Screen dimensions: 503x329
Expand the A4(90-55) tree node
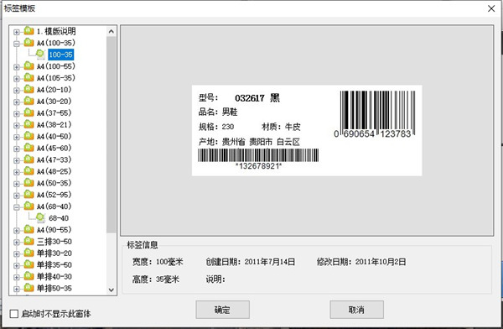pyautogui.click(x=17, y=230)
